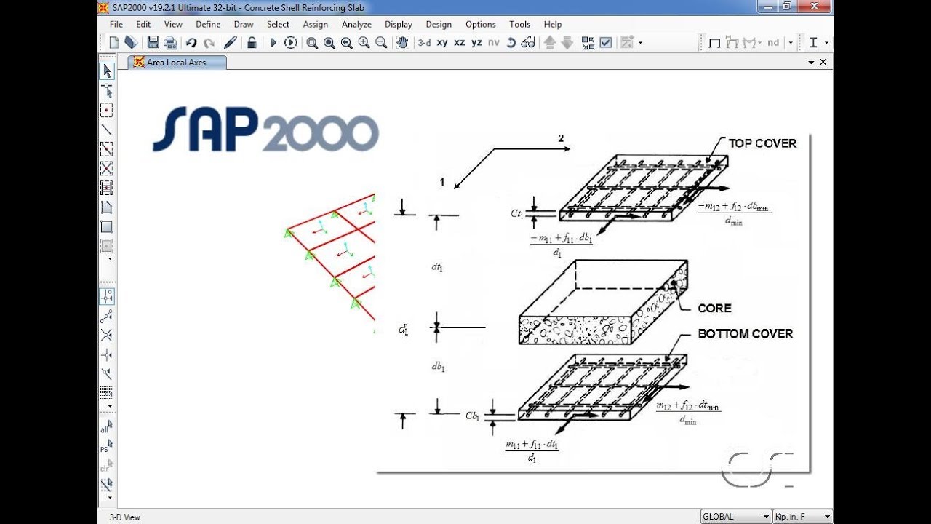Open the File menu
931x524 pixels.
(x=116, y=24)
